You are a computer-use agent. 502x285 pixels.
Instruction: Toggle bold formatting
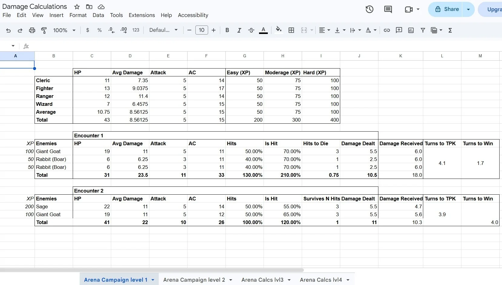pyautogui.click(x=227, y=30)
